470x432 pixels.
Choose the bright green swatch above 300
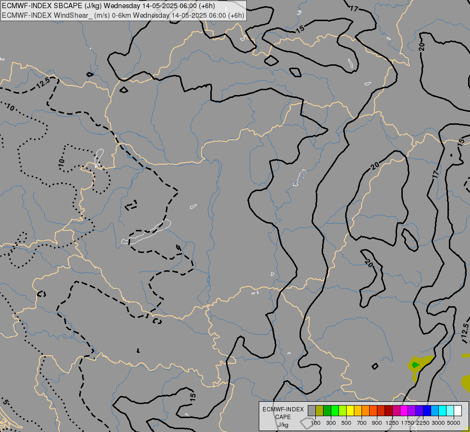pos(335,411)
